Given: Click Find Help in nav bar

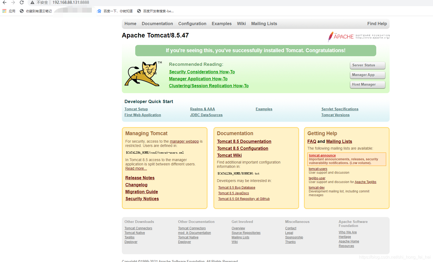Looking at the screenshot, I should click(x=377, y=24).
